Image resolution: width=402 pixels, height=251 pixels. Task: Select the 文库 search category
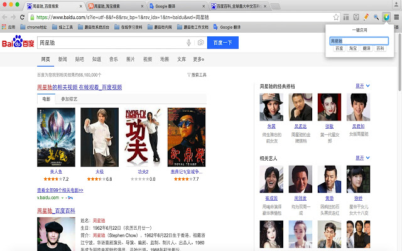coord(182,59)
